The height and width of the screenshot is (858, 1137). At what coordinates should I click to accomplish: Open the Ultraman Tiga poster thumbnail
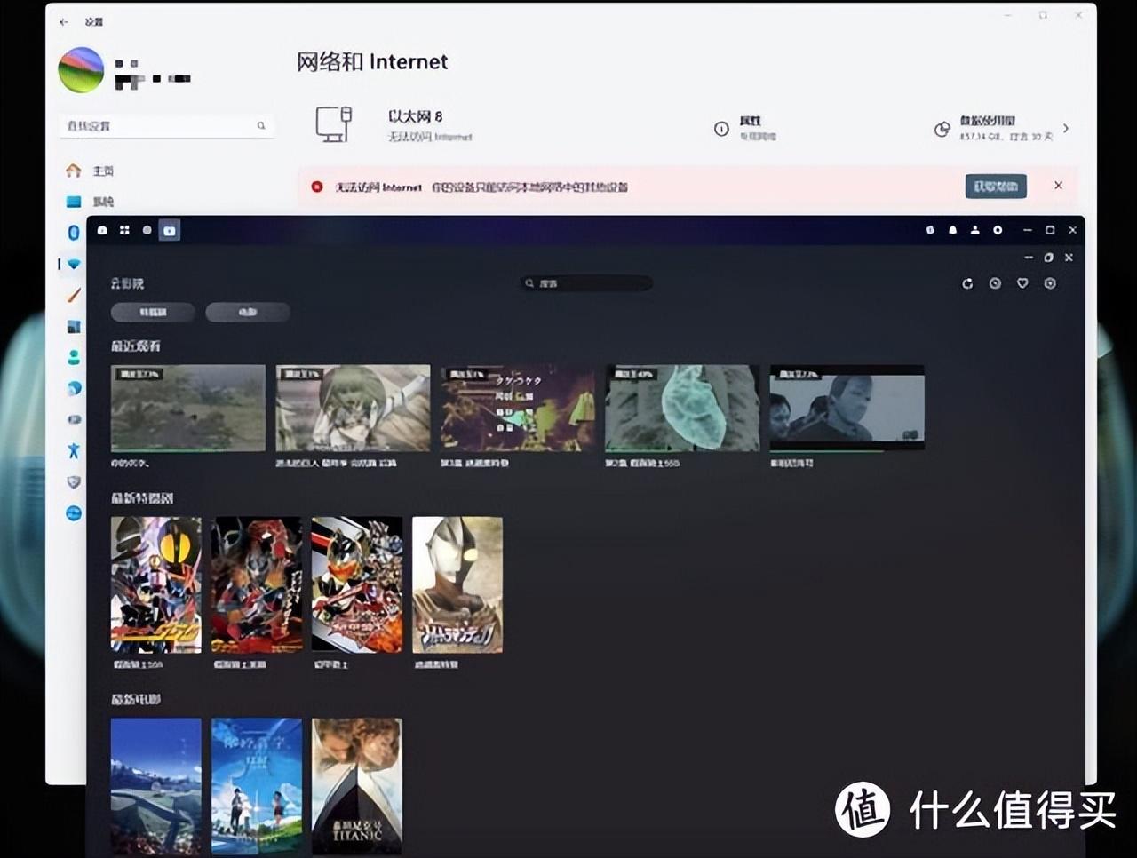point(457,584)
